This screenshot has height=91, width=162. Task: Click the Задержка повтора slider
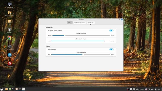coord(81,36)
